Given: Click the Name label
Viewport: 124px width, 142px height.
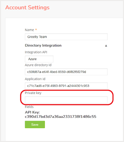Looking at the screenshot, I should point(29,30).
